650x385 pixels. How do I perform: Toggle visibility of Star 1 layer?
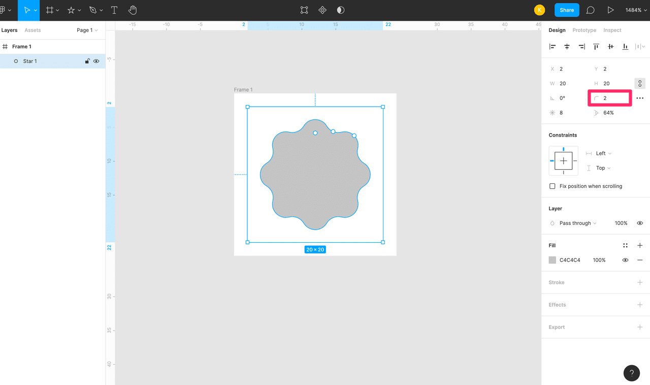pyautogui.click(x=96, y=61)
